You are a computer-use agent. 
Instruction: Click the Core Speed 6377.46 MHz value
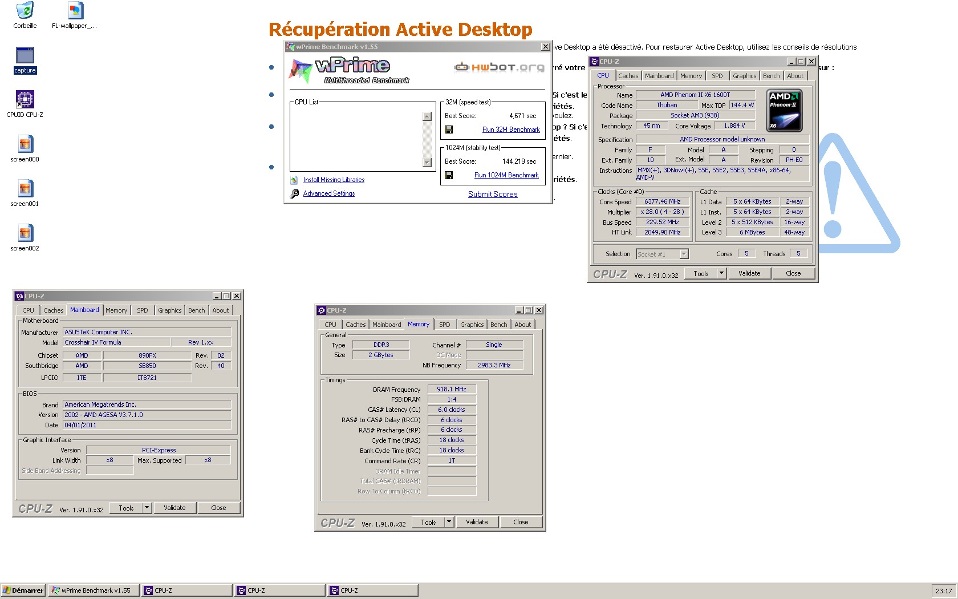(662, 201)
